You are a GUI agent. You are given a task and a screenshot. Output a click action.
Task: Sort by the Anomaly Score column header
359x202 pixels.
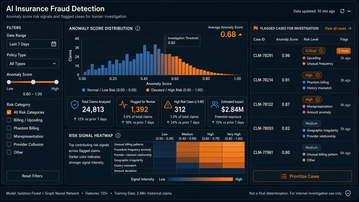(287, 39)
